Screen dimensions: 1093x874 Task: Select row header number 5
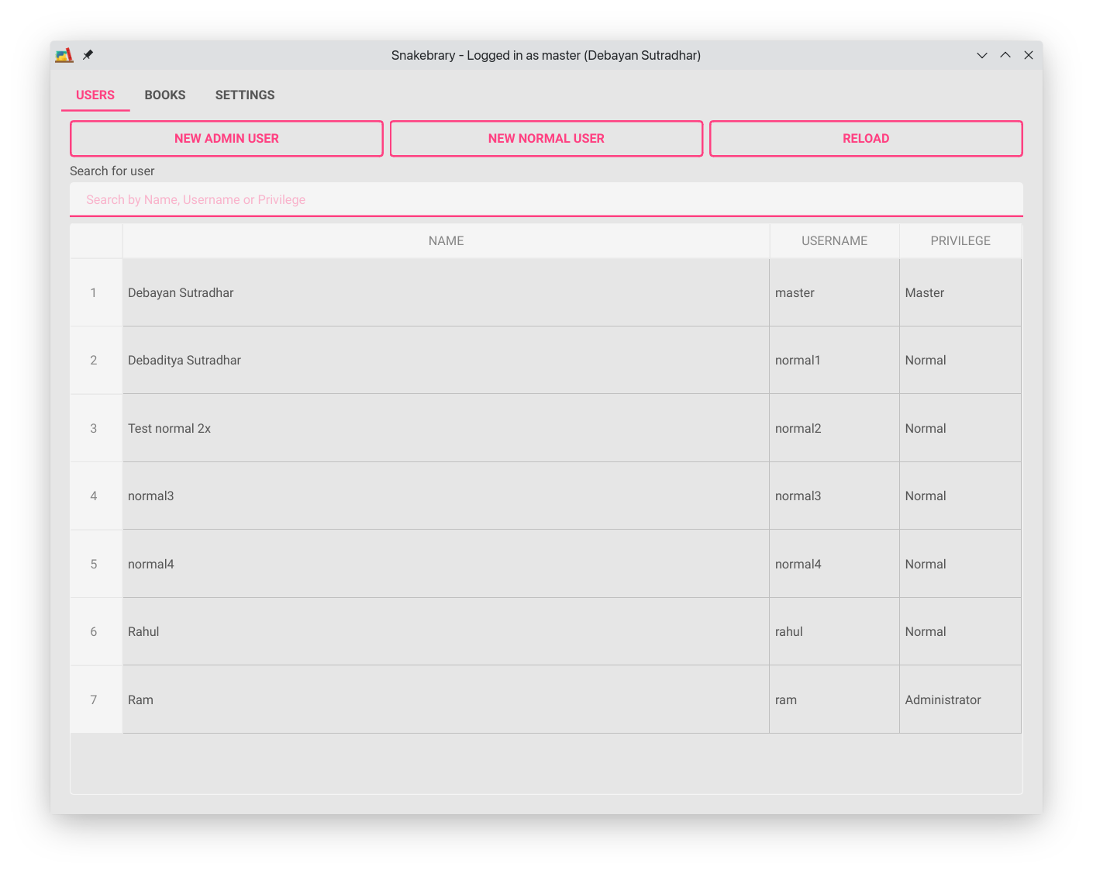[96, 564]
